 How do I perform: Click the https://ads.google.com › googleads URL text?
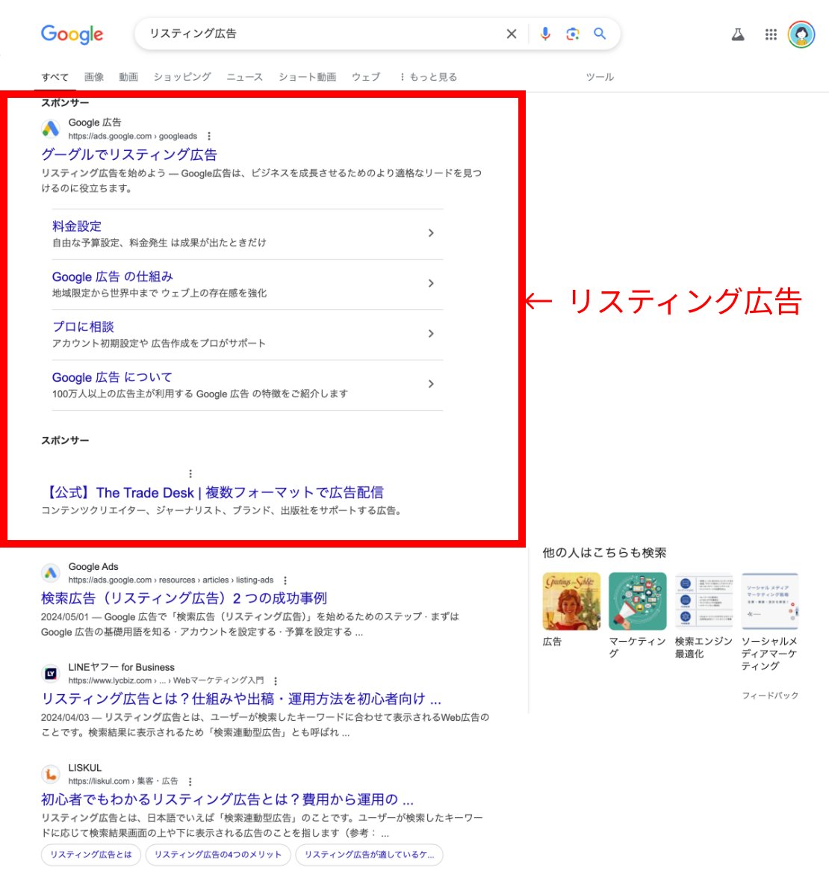click(133, 136)
